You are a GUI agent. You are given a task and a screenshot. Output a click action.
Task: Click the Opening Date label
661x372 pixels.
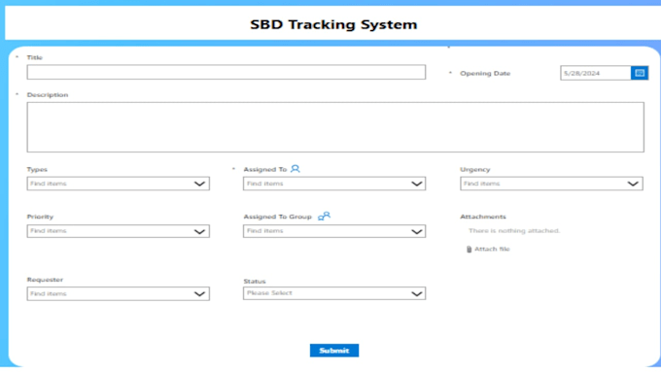tap(485, 73)
